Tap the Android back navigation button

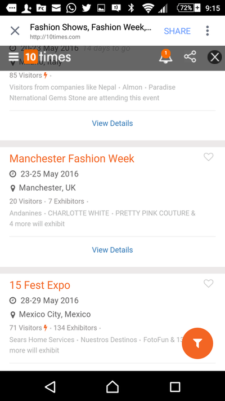[x=50, y=387]
